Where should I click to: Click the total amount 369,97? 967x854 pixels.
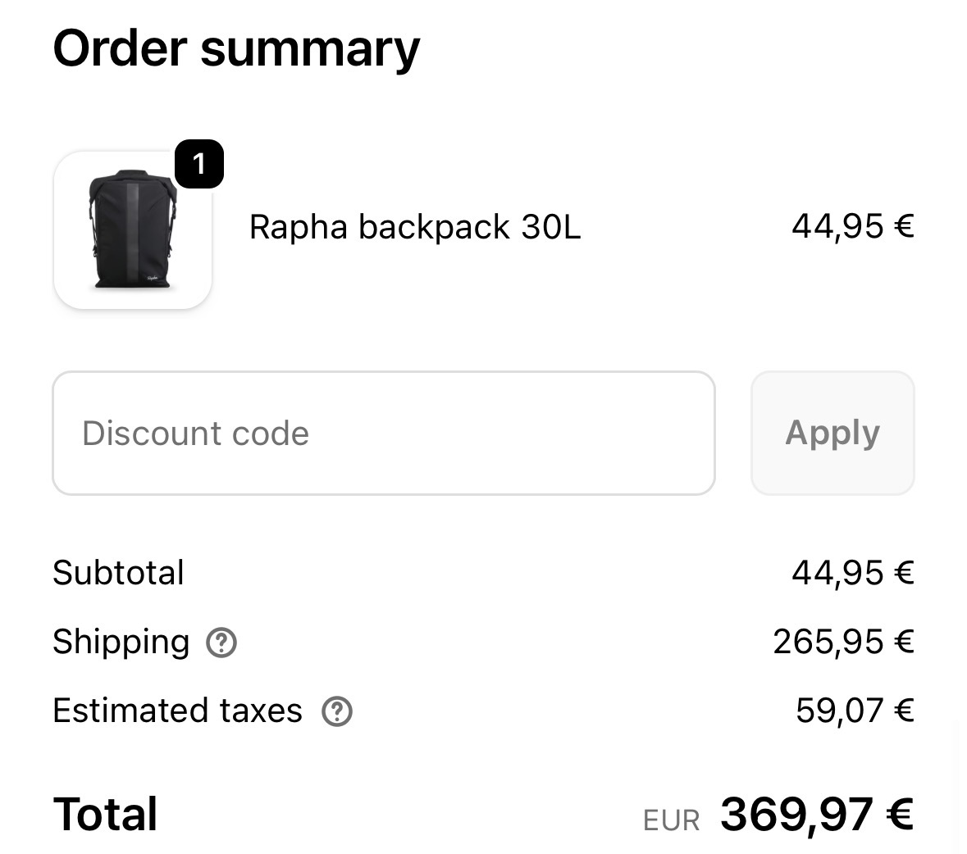[x=796, y=815]
